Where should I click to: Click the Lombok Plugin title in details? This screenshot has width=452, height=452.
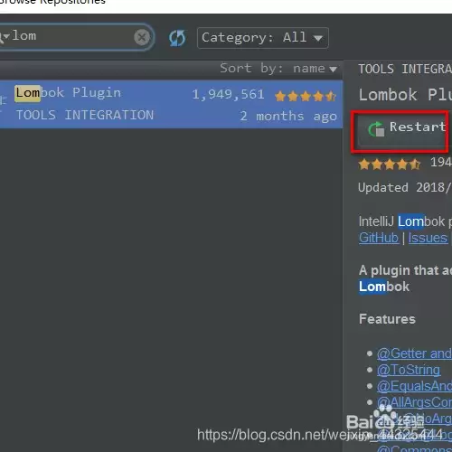[405, 95]
